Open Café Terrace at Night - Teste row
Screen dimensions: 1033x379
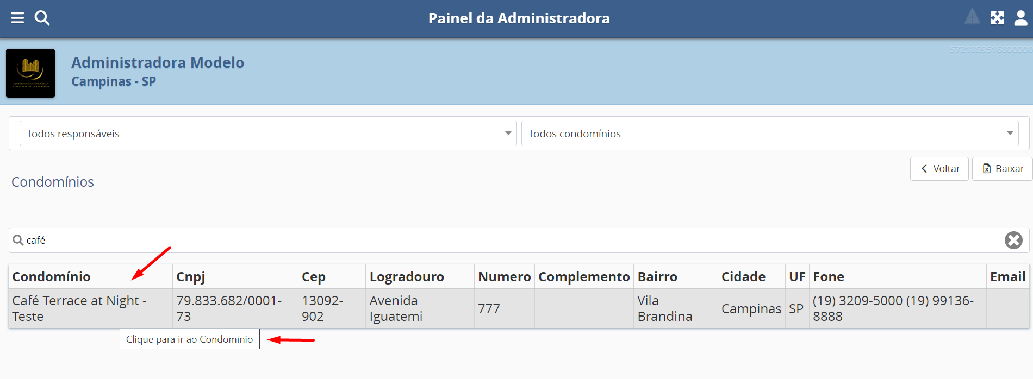coord(79,308)
